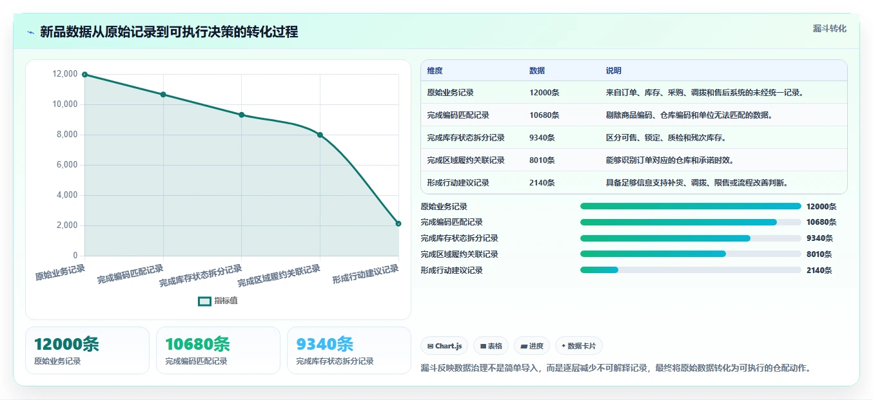Click the 完成库存状态拆分记录 progress bar
The width and height of the screenshot is (873, 400).
(x=691, y=238)
